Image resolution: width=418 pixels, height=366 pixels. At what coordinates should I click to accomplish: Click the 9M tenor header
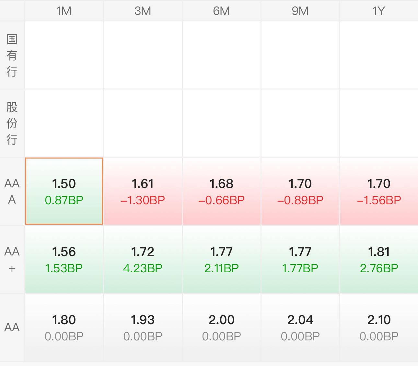pyautogui.click(x=300, y=11)
